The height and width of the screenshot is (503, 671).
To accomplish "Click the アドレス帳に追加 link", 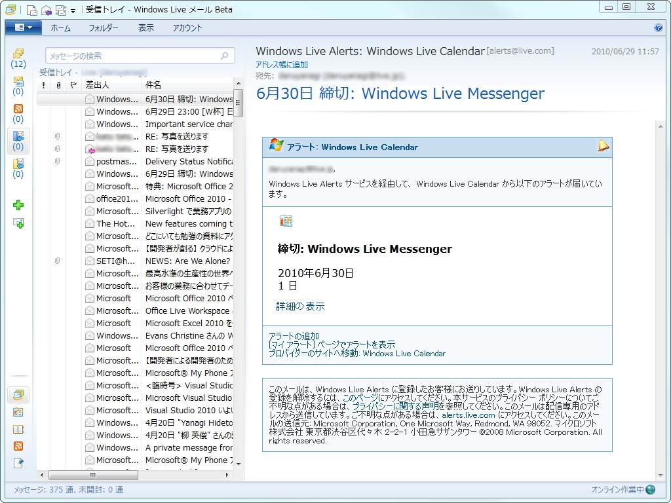I will [282, 65].
